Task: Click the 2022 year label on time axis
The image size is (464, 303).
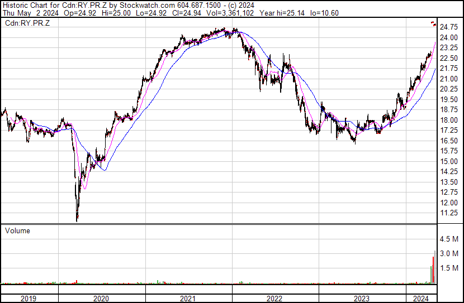Action: tap(274, 299)
